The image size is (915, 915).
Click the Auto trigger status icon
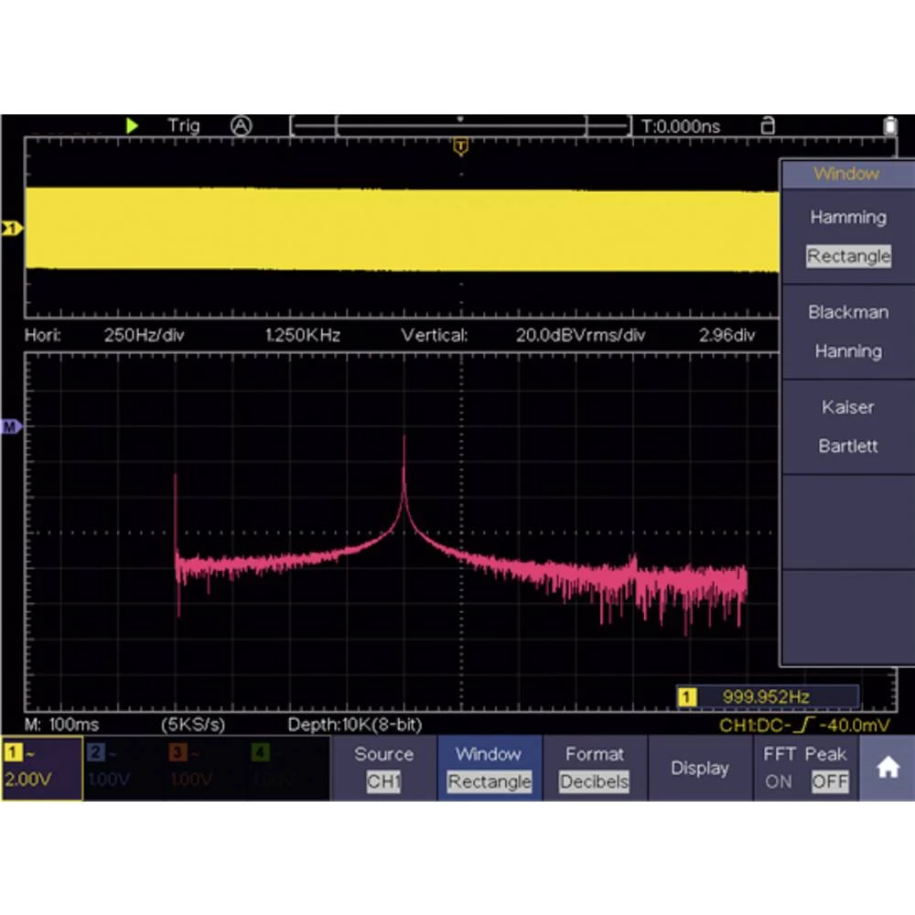pos(241,125)
